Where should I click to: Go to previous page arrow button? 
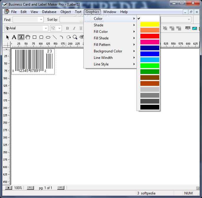coord(30,188)
